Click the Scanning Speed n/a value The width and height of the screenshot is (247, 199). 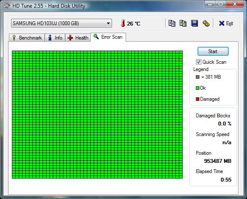227,142
